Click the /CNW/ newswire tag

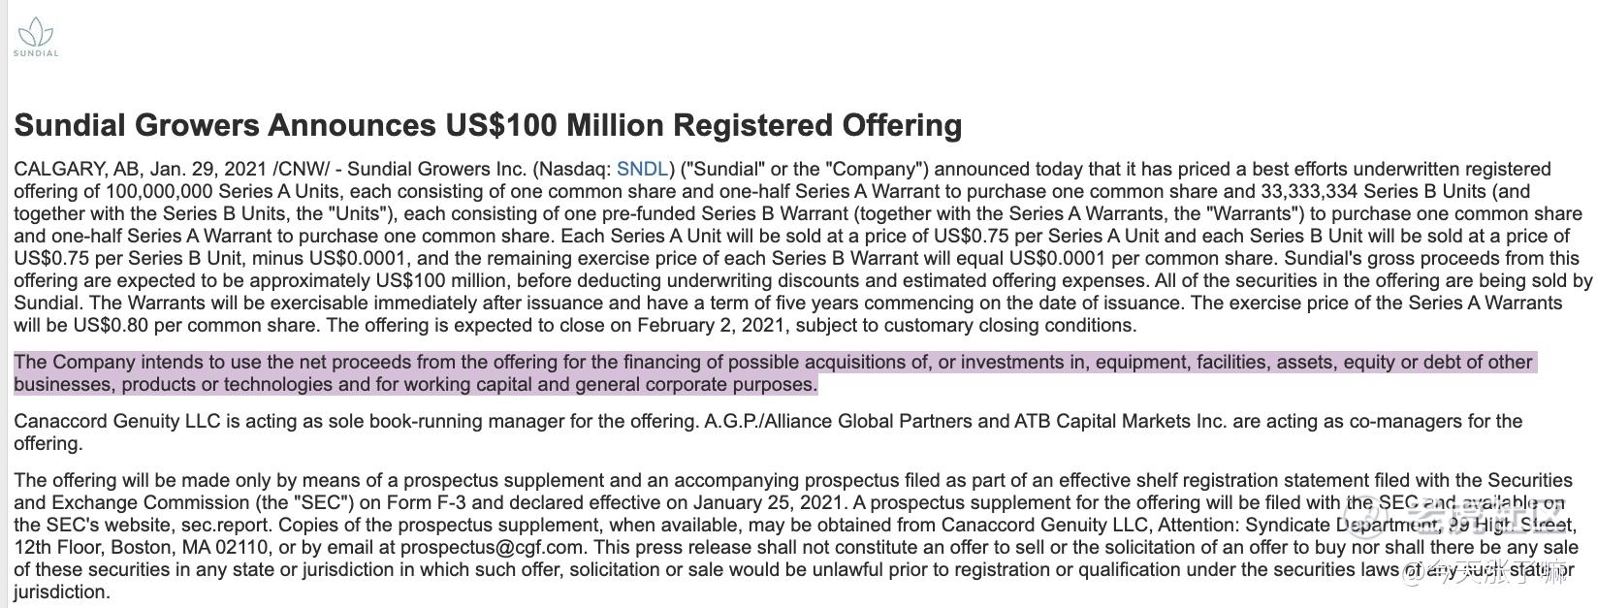(301, 169)
